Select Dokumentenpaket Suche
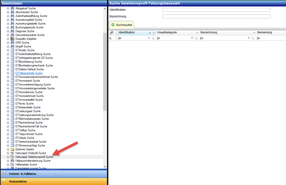The height and width of the screenshot is (185, 286). (30, 35)
